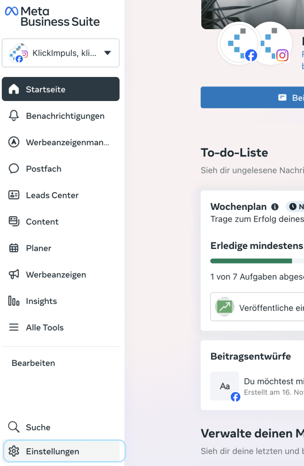Open the Insights bar chart icon
304x466 pixels.
tap(14, 301)
